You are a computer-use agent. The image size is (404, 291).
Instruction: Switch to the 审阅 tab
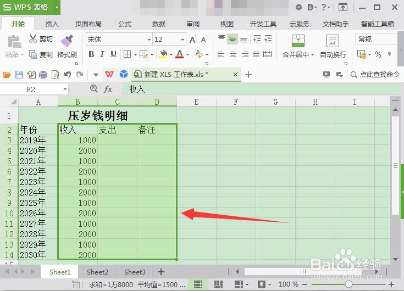[193, 24]
